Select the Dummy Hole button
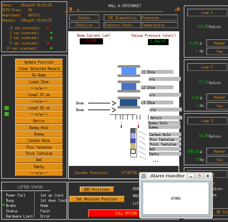Image resolution: width=228 pixels, height=222 pixels. click(39, 127)
